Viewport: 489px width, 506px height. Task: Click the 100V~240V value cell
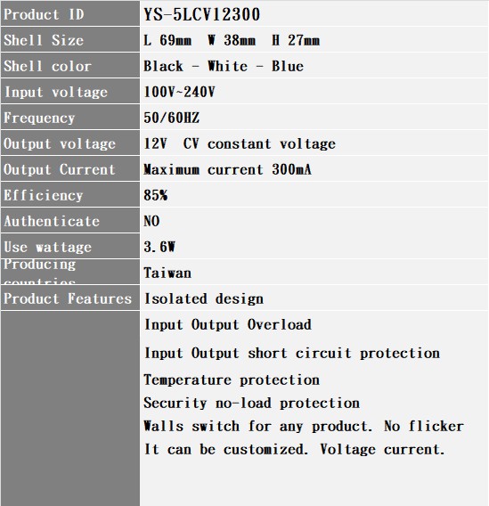pyautogui.click(x=314, y=92)
